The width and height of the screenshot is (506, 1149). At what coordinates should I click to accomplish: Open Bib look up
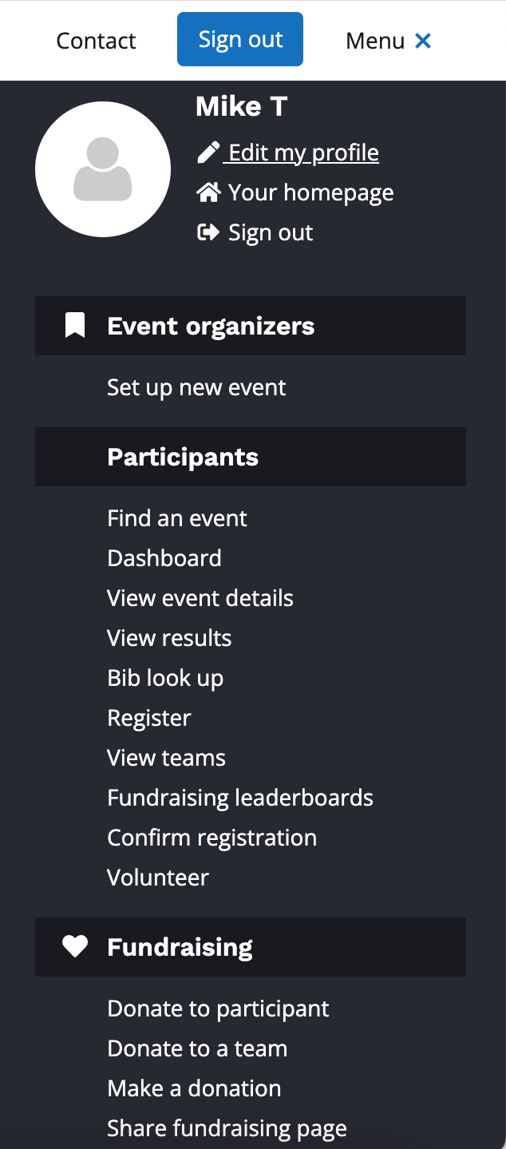coord(165,678)
